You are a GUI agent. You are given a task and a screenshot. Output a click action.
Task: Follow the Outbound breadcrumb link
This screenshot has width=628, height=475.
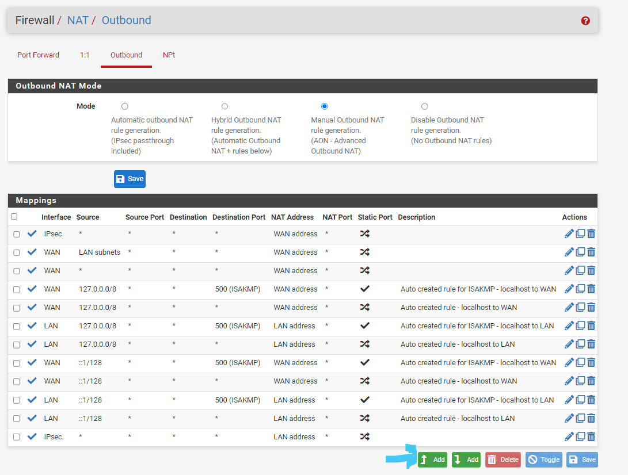tap(126, 20)
